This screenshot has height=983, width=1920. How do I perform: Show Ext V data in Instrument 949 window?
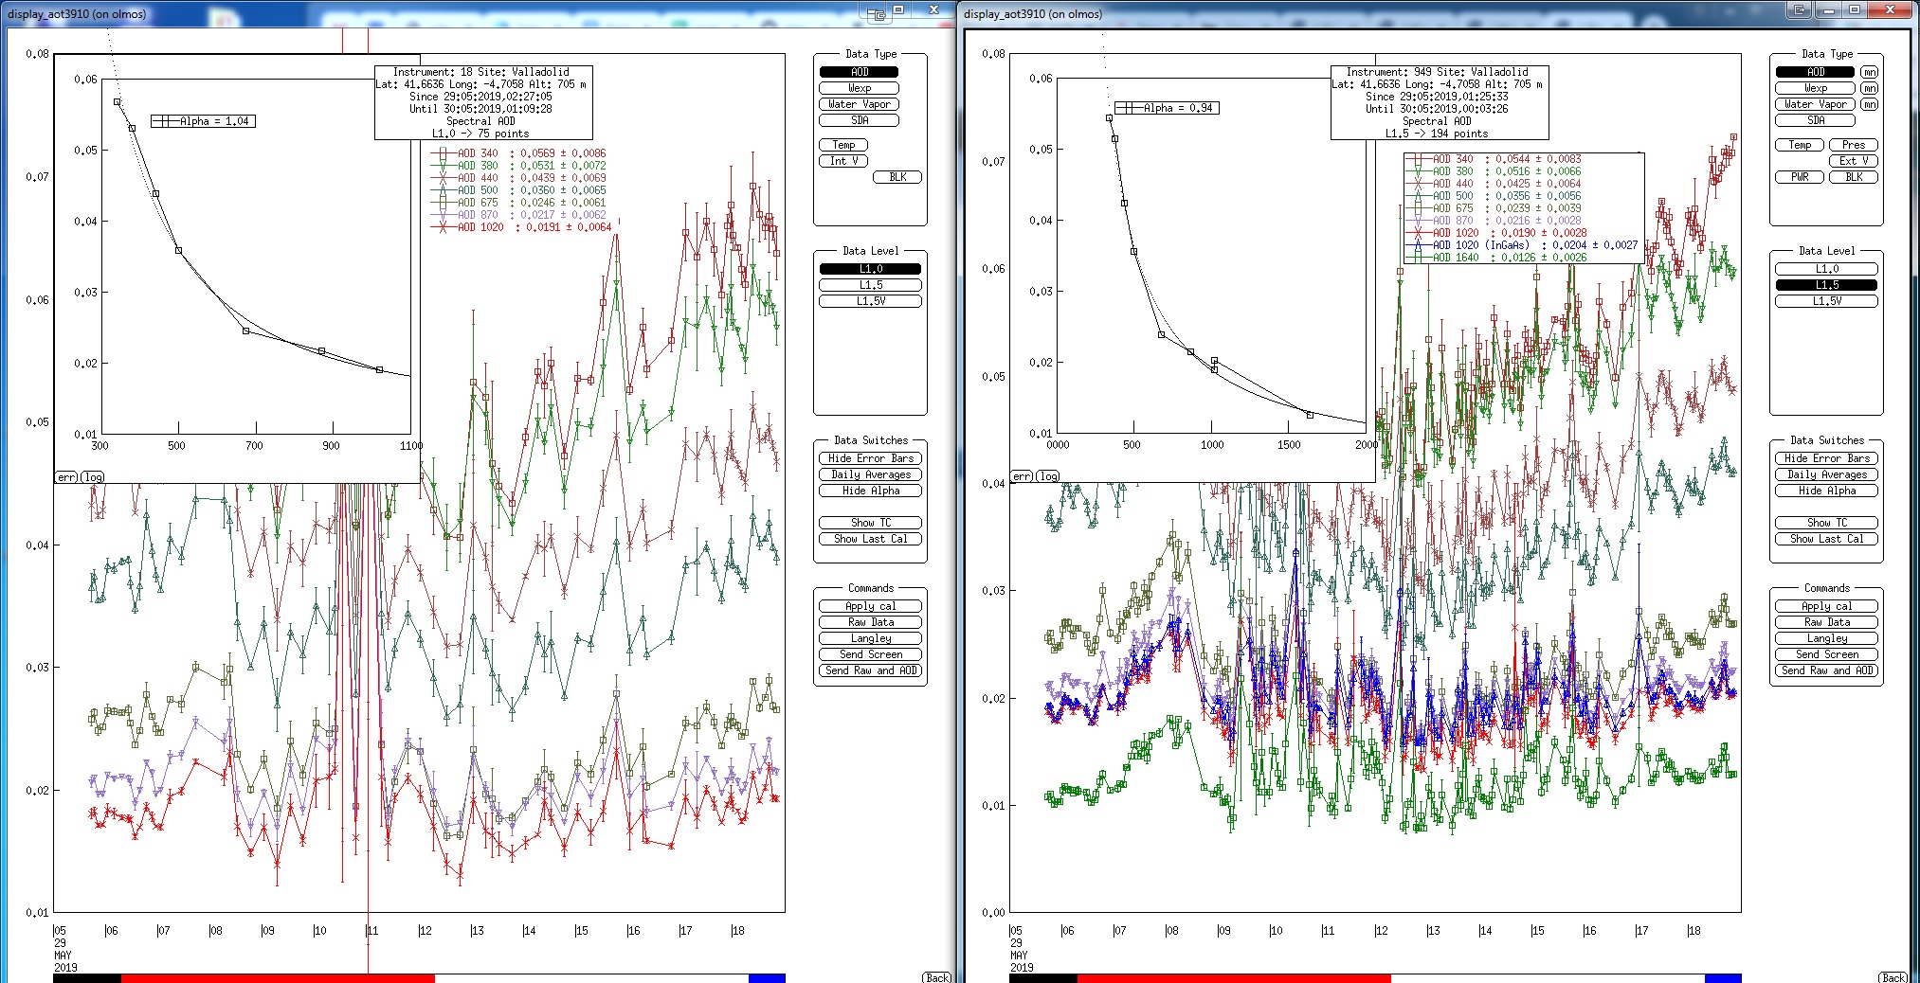[1854, 161]
